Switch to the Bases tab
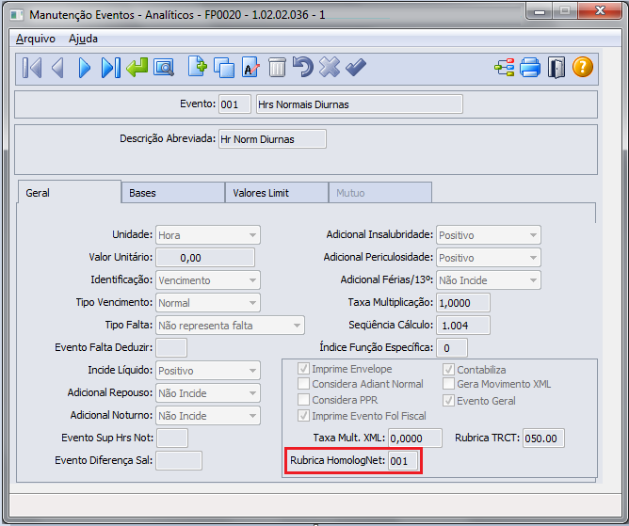The height and width of the screenshot is (526, 629). click(173, 193)
